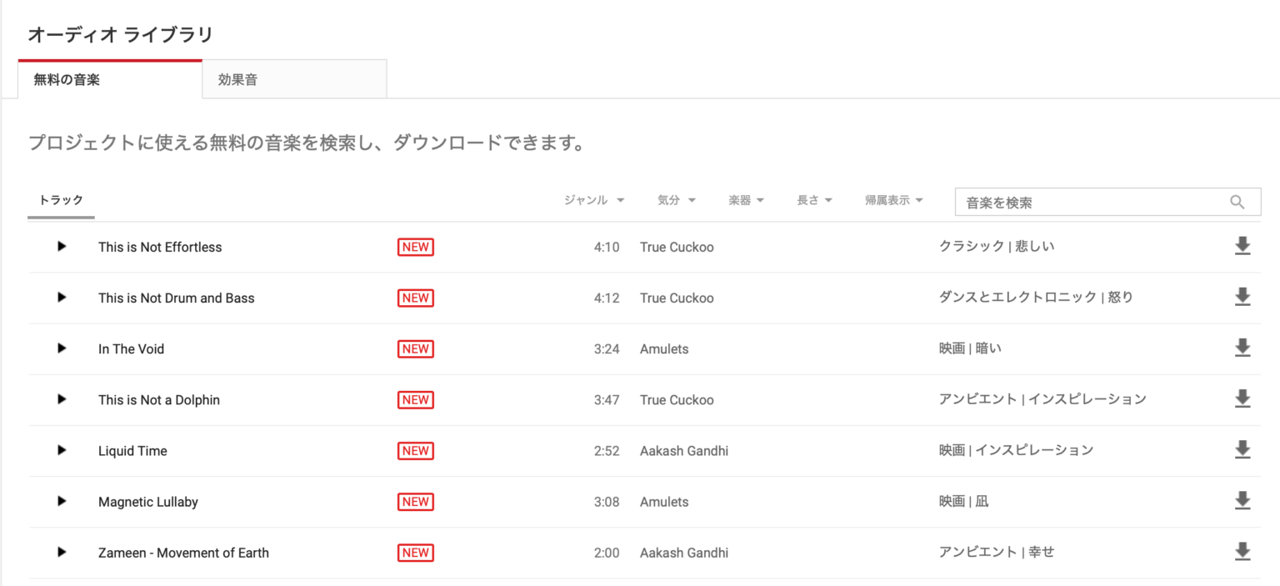Image resolution: width=1280 pixels, height=586 pixels.
Task: Open the ジャンル genre filter dropdown
Action: (594, 200)
